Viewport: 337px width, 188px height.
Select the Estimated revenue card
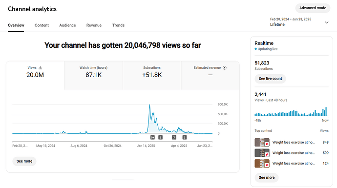coord(211,75)
